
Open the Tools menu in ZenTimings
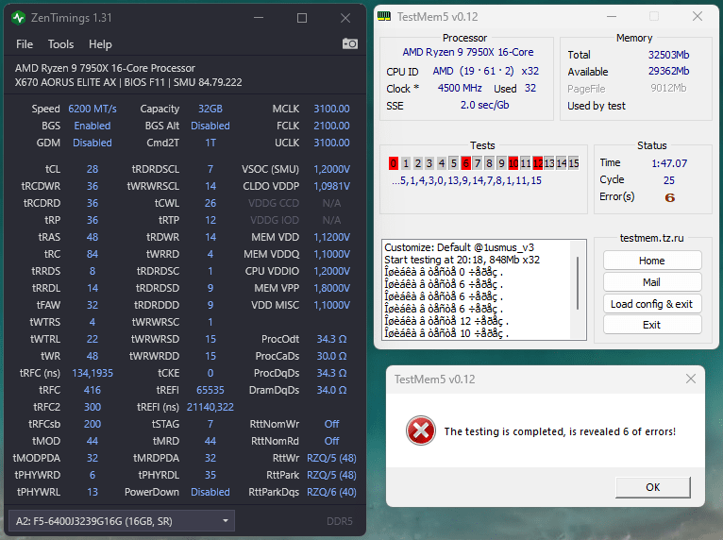(60, 44)
